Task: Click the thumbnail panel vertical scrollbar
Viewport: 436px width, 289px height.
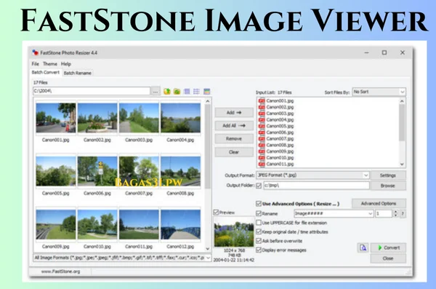Action: [208, 175]
